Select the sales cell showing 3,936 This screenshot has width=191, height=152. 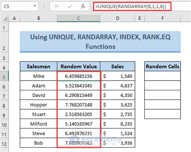(x=118, y=143)
